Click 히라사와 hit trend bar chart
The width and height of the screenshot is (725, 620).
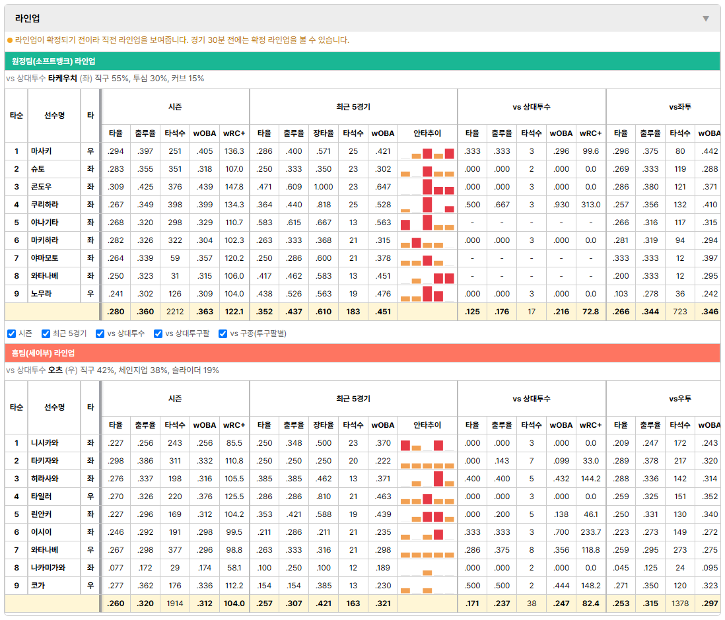click(x=427, y=479)
